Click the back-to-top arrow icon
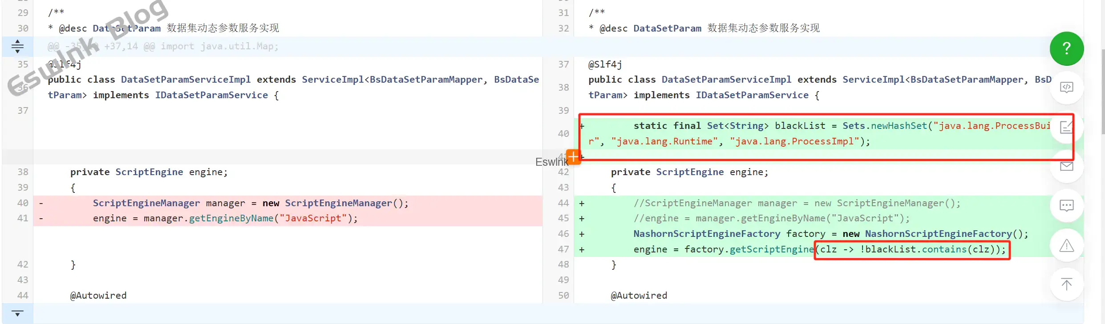 tap(1066, 284)
